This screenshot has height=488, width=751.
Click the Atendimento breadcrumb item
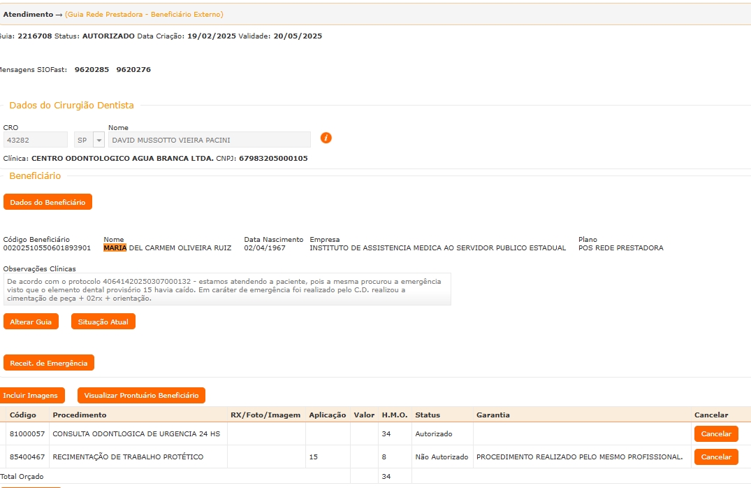pyautogui.click(x=28, y=15)
